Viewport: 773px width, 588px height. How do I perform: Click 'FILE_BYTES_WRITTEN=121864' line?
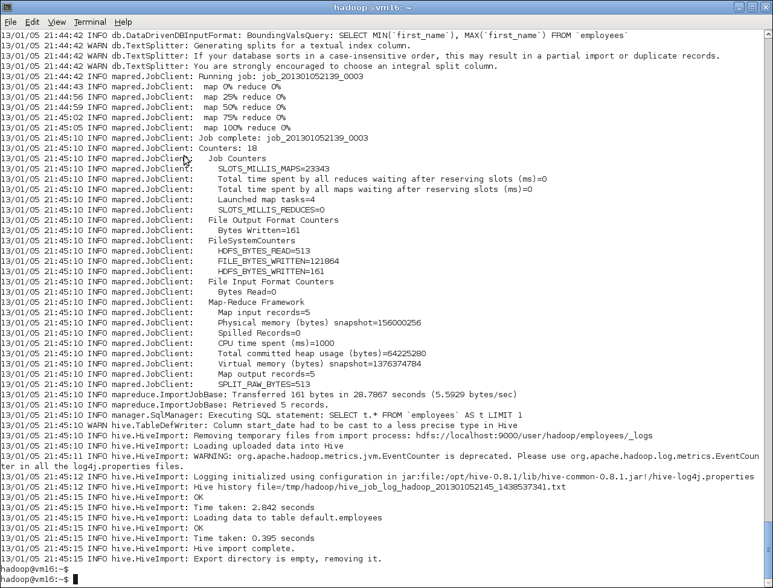tap(278, 261)
